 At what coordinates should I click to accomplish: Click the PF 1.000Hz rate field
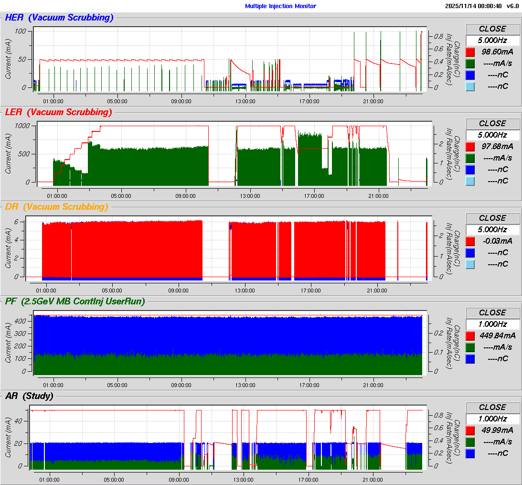[x=492, y=324]
